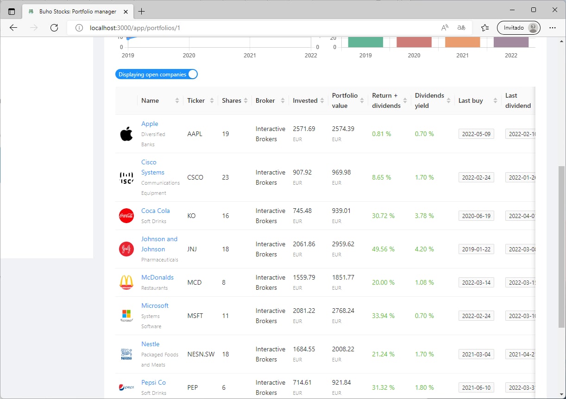The height and width of the screenshot is (399, 566).
Task: Sort the table by Ticker
Action: 201,100
